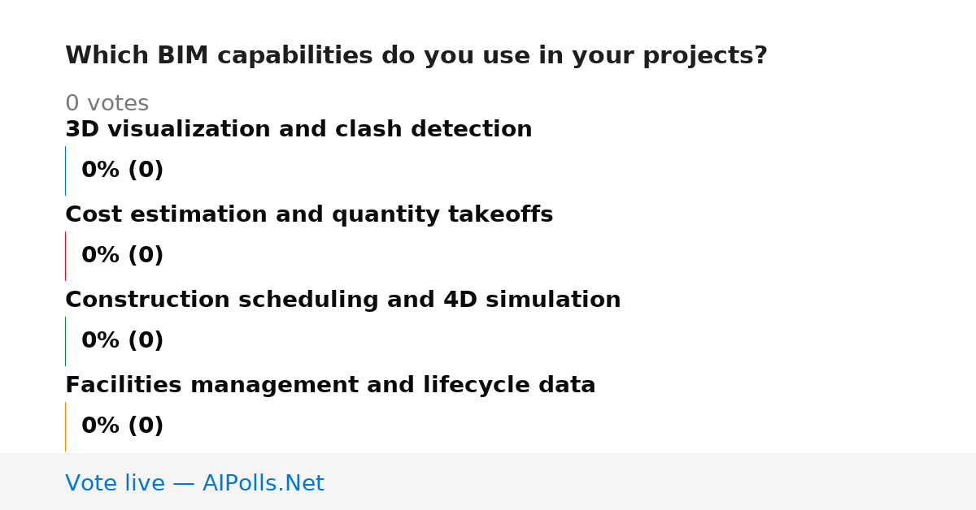Click 0% (0) result for Construction scheduling

(x=122, y=341)
